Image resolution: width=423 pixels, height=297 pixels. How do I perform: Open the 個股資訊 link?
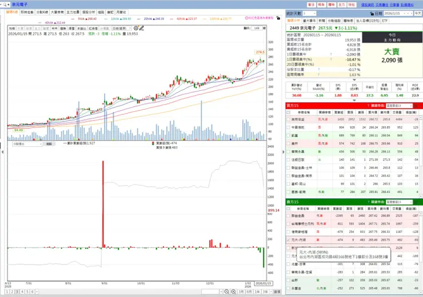click(x=368, y=5)
